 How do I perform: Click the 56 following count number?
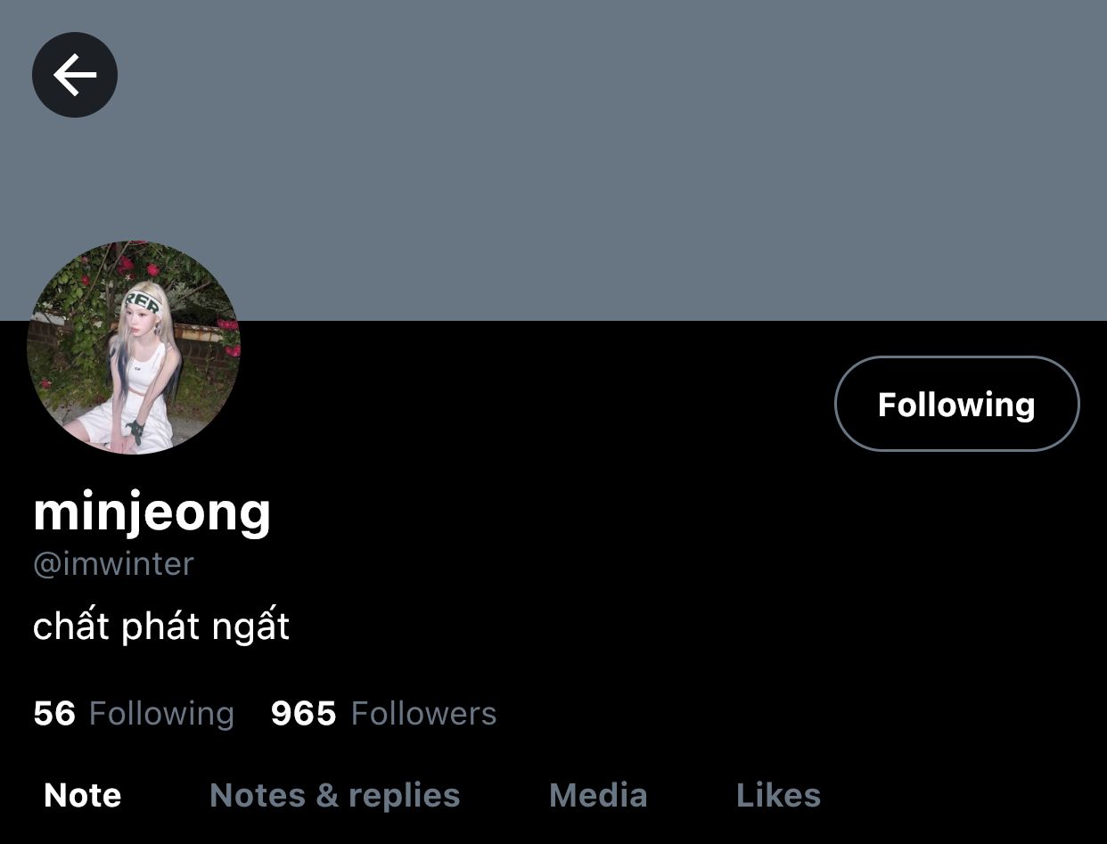pos(54,714)
